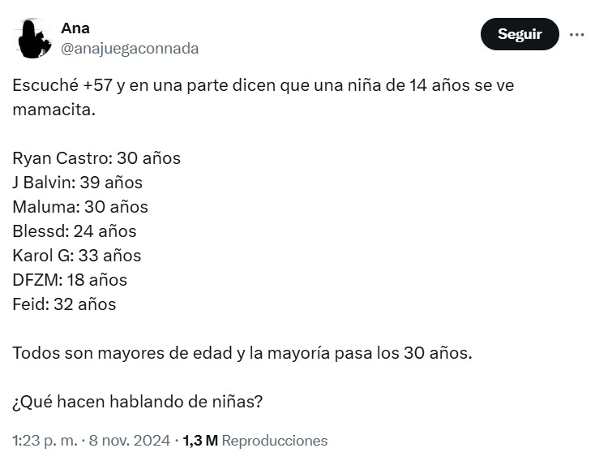Open Ana's profile picture avatar
The image size is (595, 461).
[x=33, y=38]
